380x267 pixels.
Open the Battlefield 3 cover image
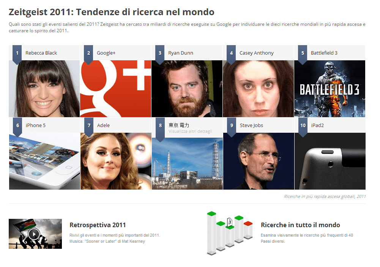coord(330,89)
